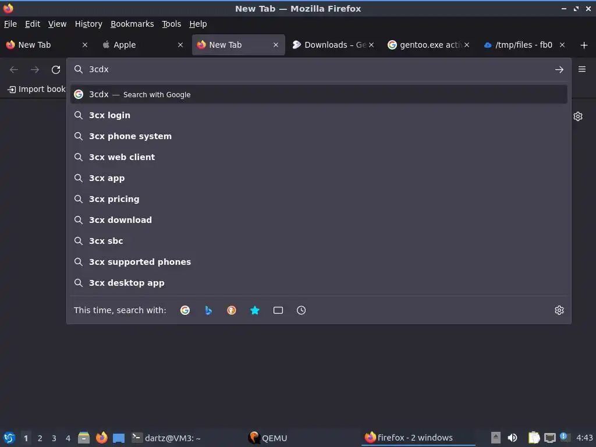The height and width of the screenshot is (447, 596).
Task: Switch to the Apple tab
Action: [x=142, y=45]
